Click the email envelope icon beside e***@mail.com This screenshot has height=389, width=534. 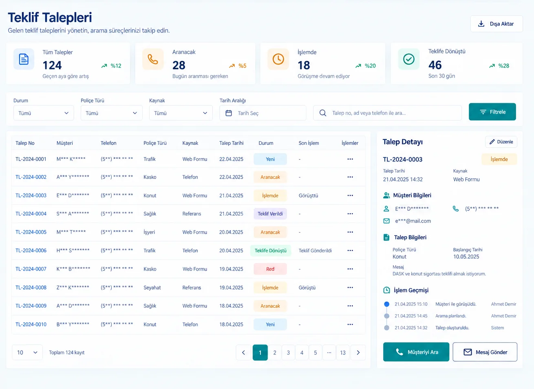coord(386,221)
